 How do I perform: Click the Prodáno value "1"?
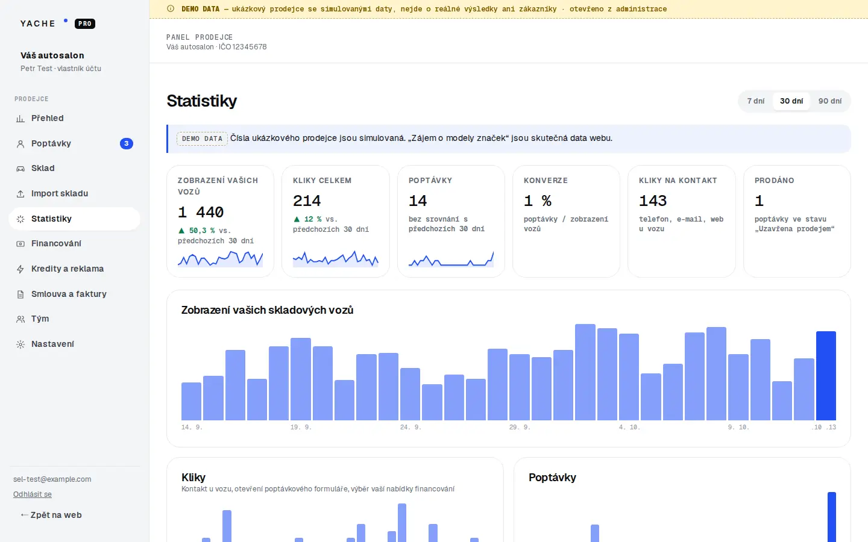(x=759, y=201)
